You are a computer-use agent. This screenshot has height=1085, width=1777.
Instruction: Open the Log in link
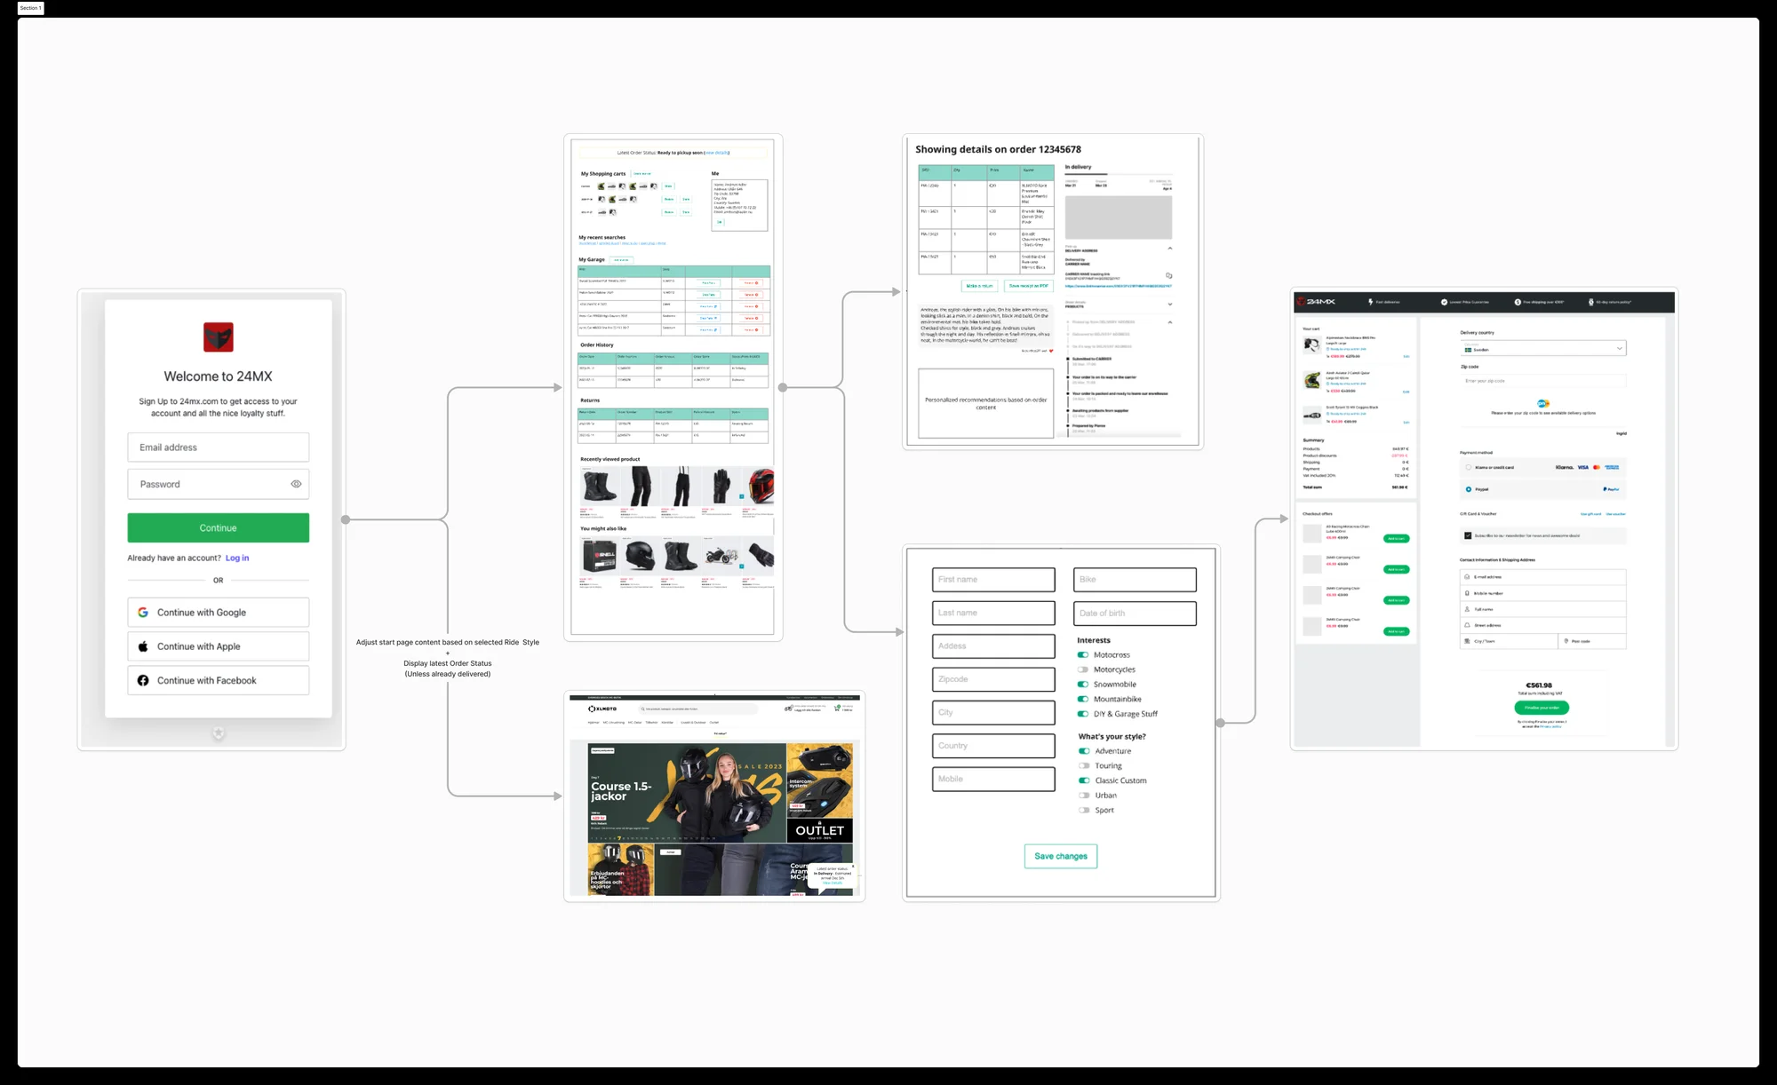(x=237, y=558)
